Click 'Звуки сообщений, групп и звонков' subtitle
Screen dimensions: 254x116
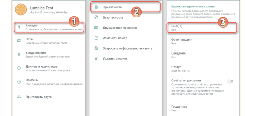coord(48,57)
